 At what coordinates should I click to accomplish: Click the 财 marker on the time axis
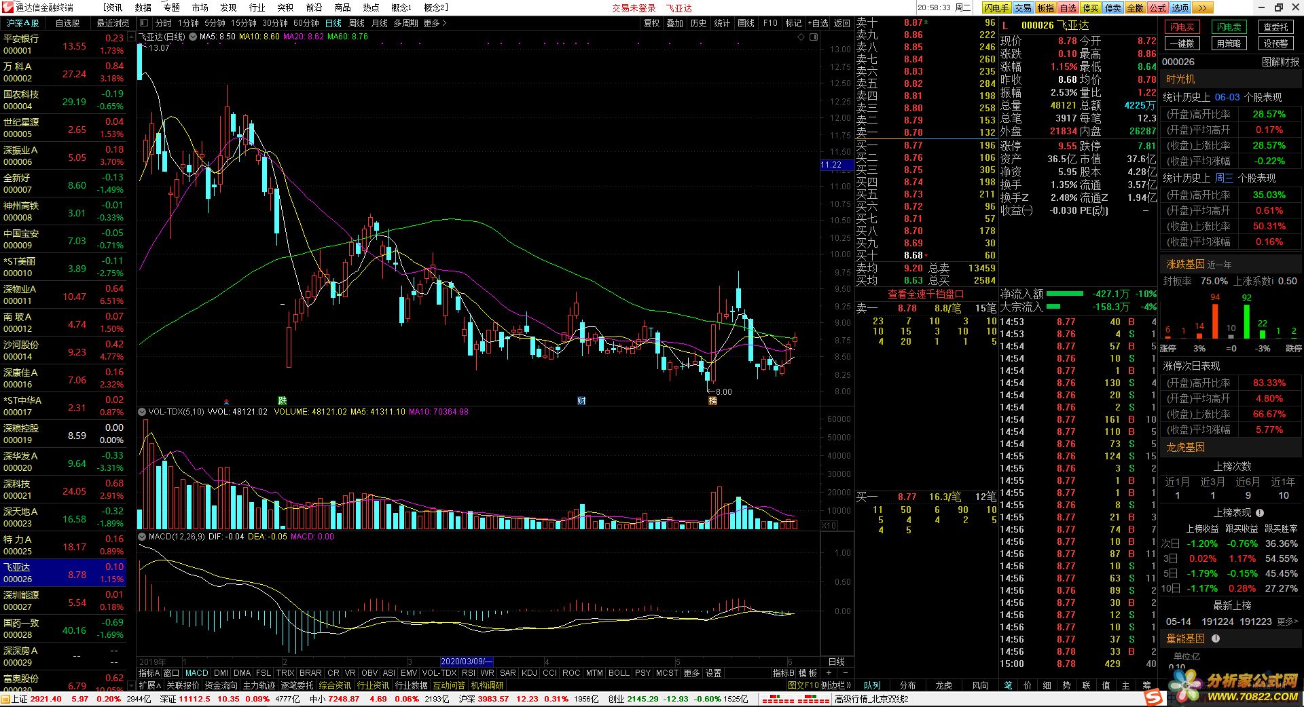tap(581, 401)
